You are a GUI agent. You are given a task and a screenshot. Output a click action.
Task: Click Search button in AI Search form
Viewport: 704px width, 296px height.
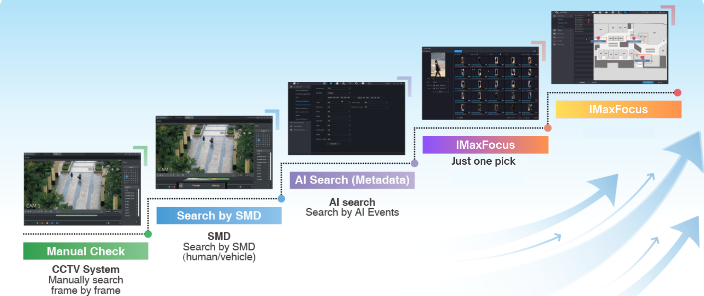click(334, 144)
